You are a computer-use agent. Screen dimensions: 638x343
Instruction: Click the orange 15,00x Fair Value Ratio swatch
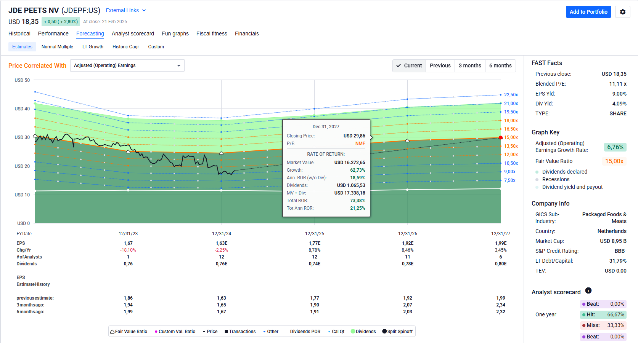point(614,161)
